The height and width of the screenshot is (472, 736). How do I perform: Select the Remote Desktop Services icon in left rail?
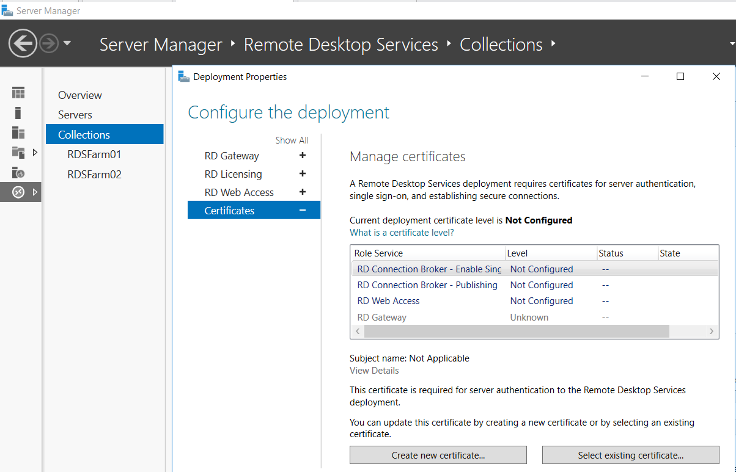(18, 192)
